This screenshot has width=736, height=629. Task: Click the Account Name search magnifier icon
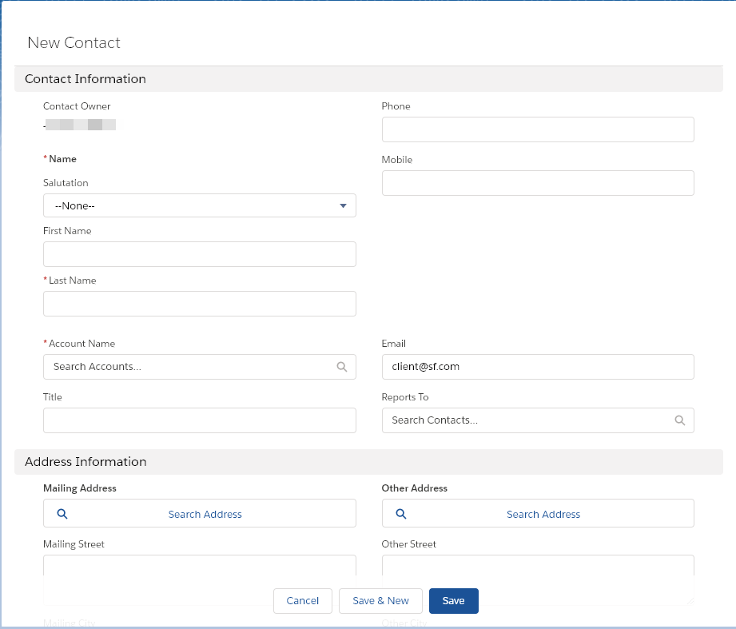pyautogui.click(x=342, y=367)
